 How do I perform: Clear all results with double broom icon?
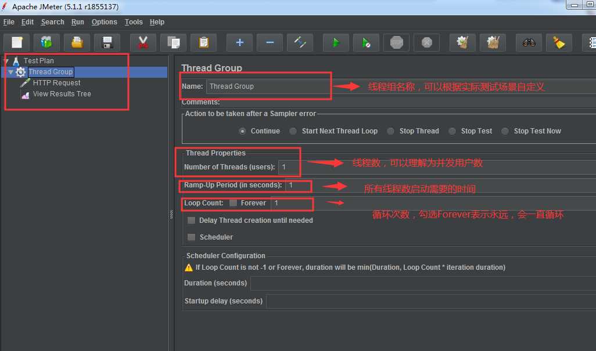[493, 42]
